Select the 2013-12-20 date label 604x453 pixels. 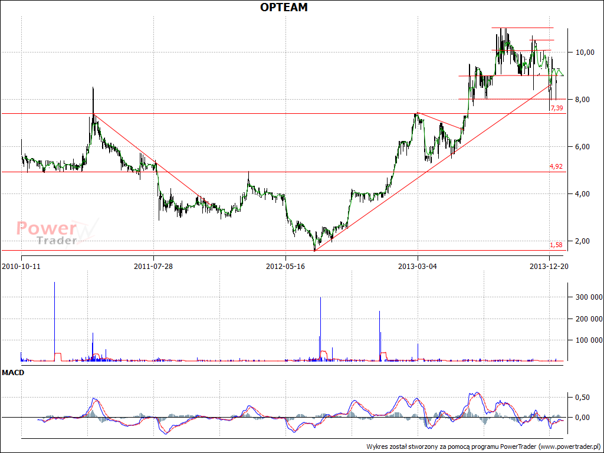click(549, 266)
